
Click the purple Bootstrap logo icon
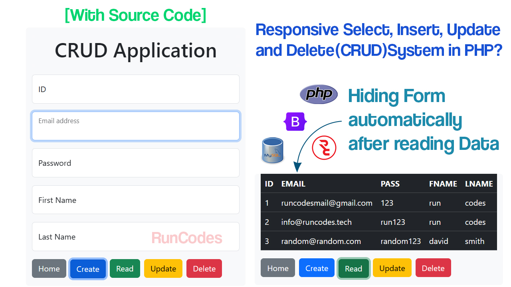tap(295, 122)
